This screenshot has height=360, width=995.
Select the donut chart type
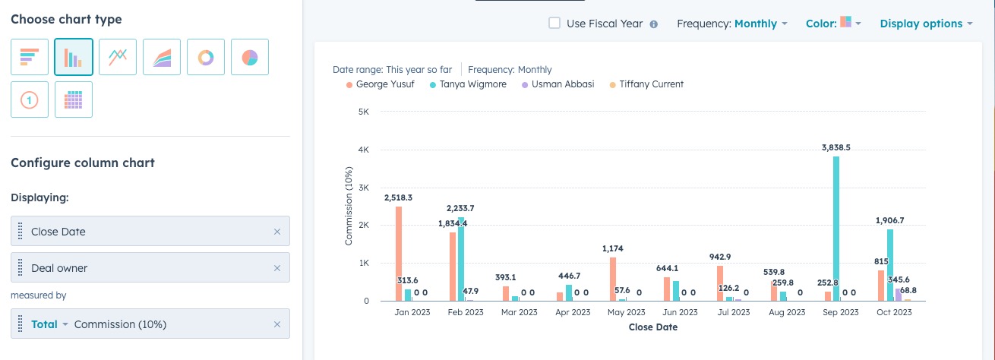(x=206, y=57)
